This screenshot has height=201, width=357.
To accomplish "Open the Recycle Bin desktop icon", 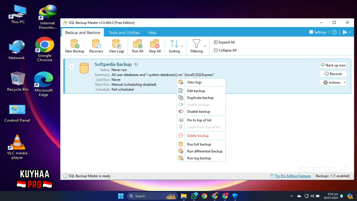I will pos(18,82).
